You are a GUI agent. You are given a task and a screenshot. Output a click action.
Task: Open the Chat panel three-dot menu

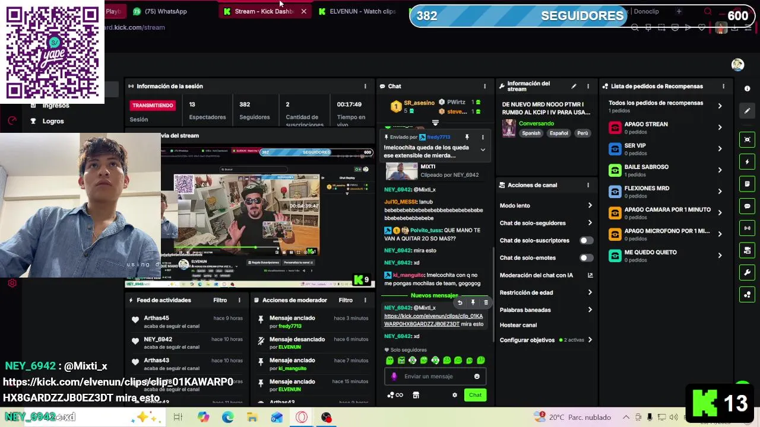pos(484,86)
